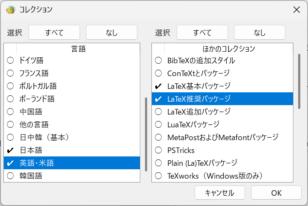Image resolution: width=308 pixels, height=206 pixels.
Task: Uncheck the LaTeX推奨パッケージ checkmark
Action: tap(158, 99)
